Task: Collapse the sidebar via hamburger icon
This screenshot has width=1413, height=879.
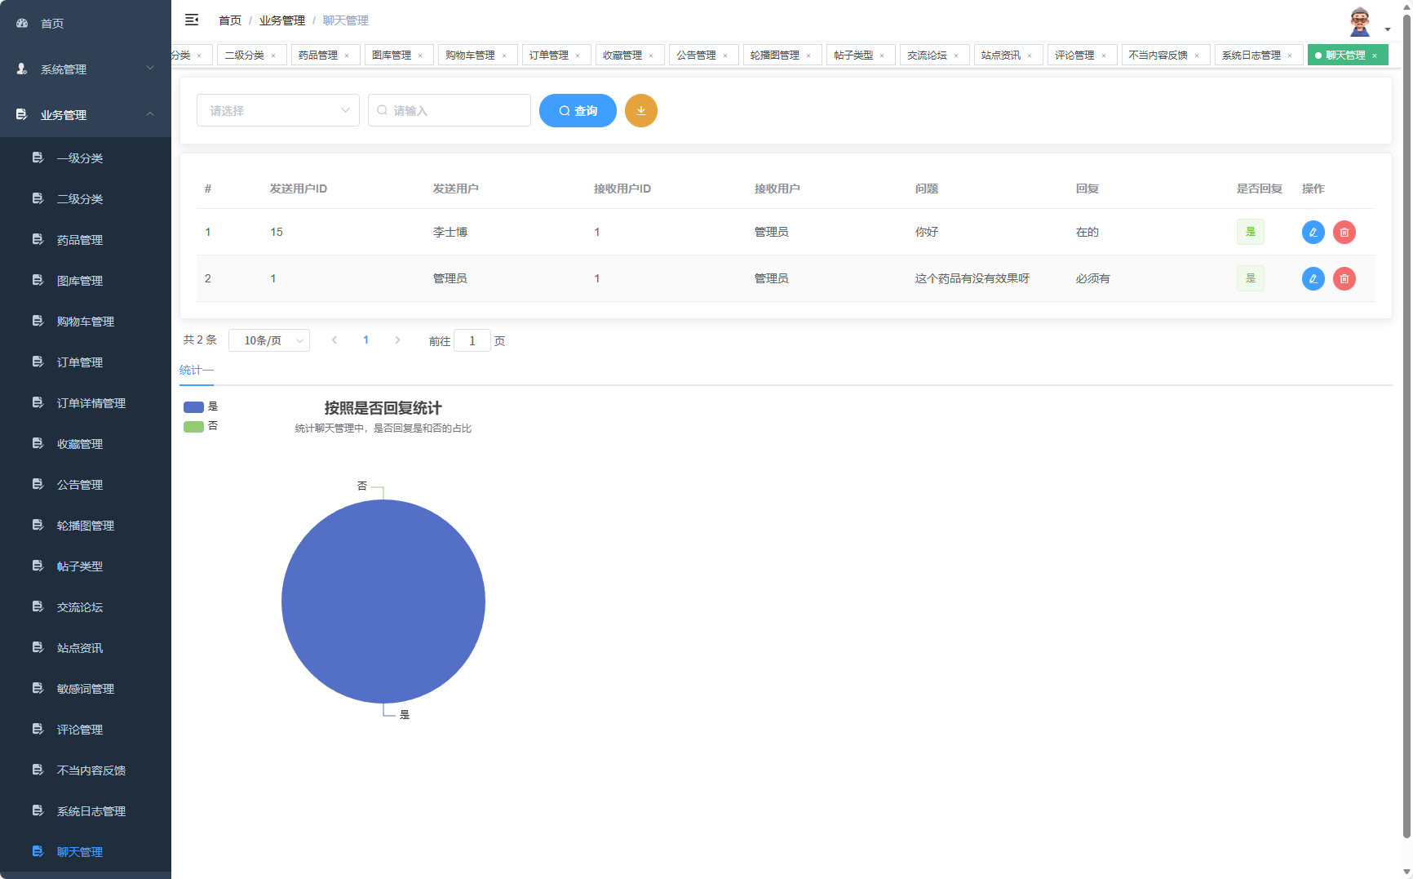Action: (x=192, y=20)
